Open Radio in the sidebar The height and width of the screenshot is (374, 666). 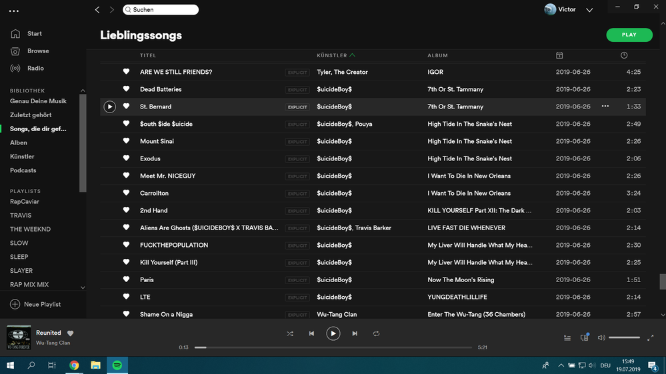[x=35, y=69]
